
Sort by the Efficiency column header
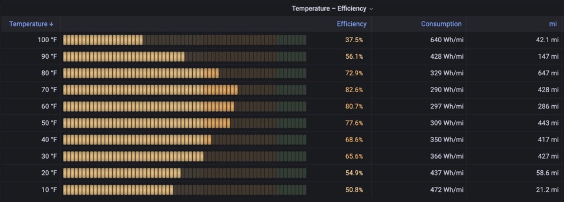(x=351, y=24)
